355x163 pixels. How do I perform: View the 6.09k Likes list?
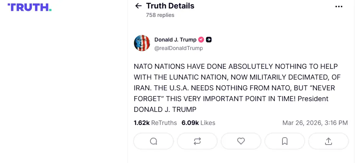click(198, 123)
